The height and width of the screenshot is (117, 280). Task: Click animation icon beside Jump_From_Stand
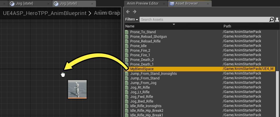pyautogui.click(x=127, y=78)
